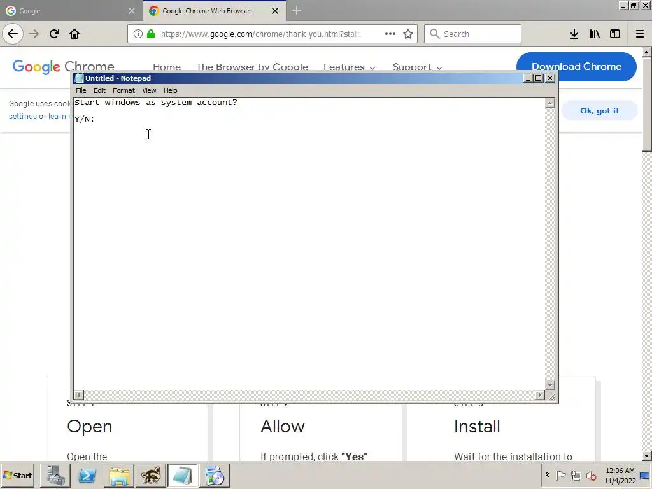
Task: Reload the current page
Action: [54, 34]
